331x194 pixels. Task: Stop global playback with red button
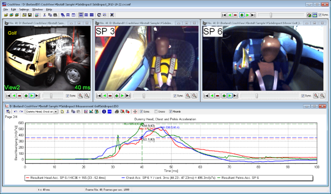[x=236, y=15]
